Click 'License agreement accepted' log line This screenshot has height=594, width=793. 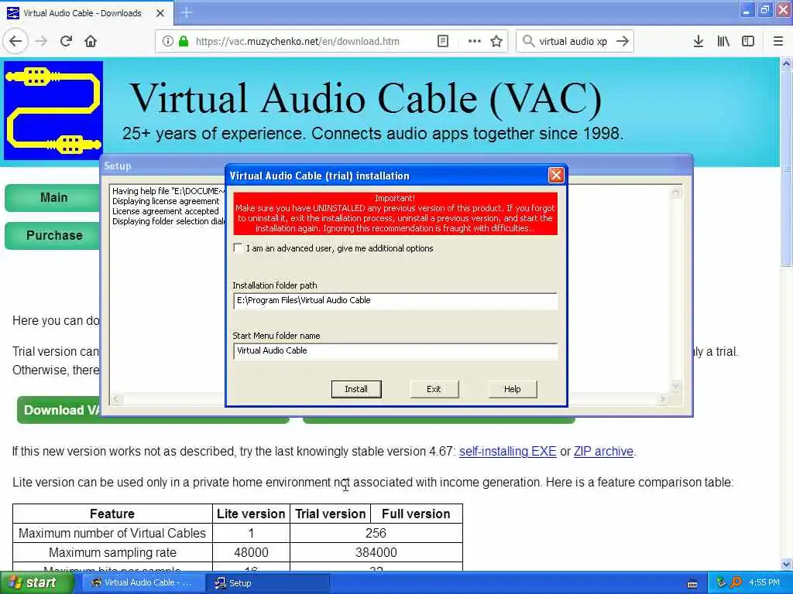click(x=166, y=211)
